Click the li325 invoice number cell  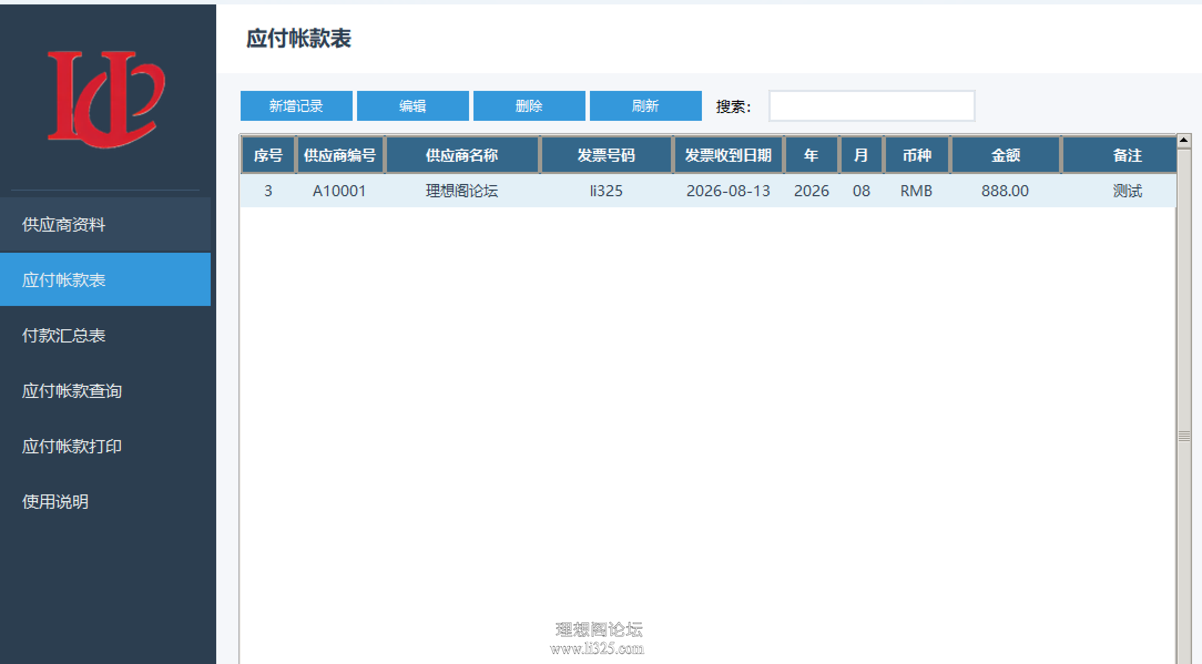pyautogui.click(x=606, y=191)
